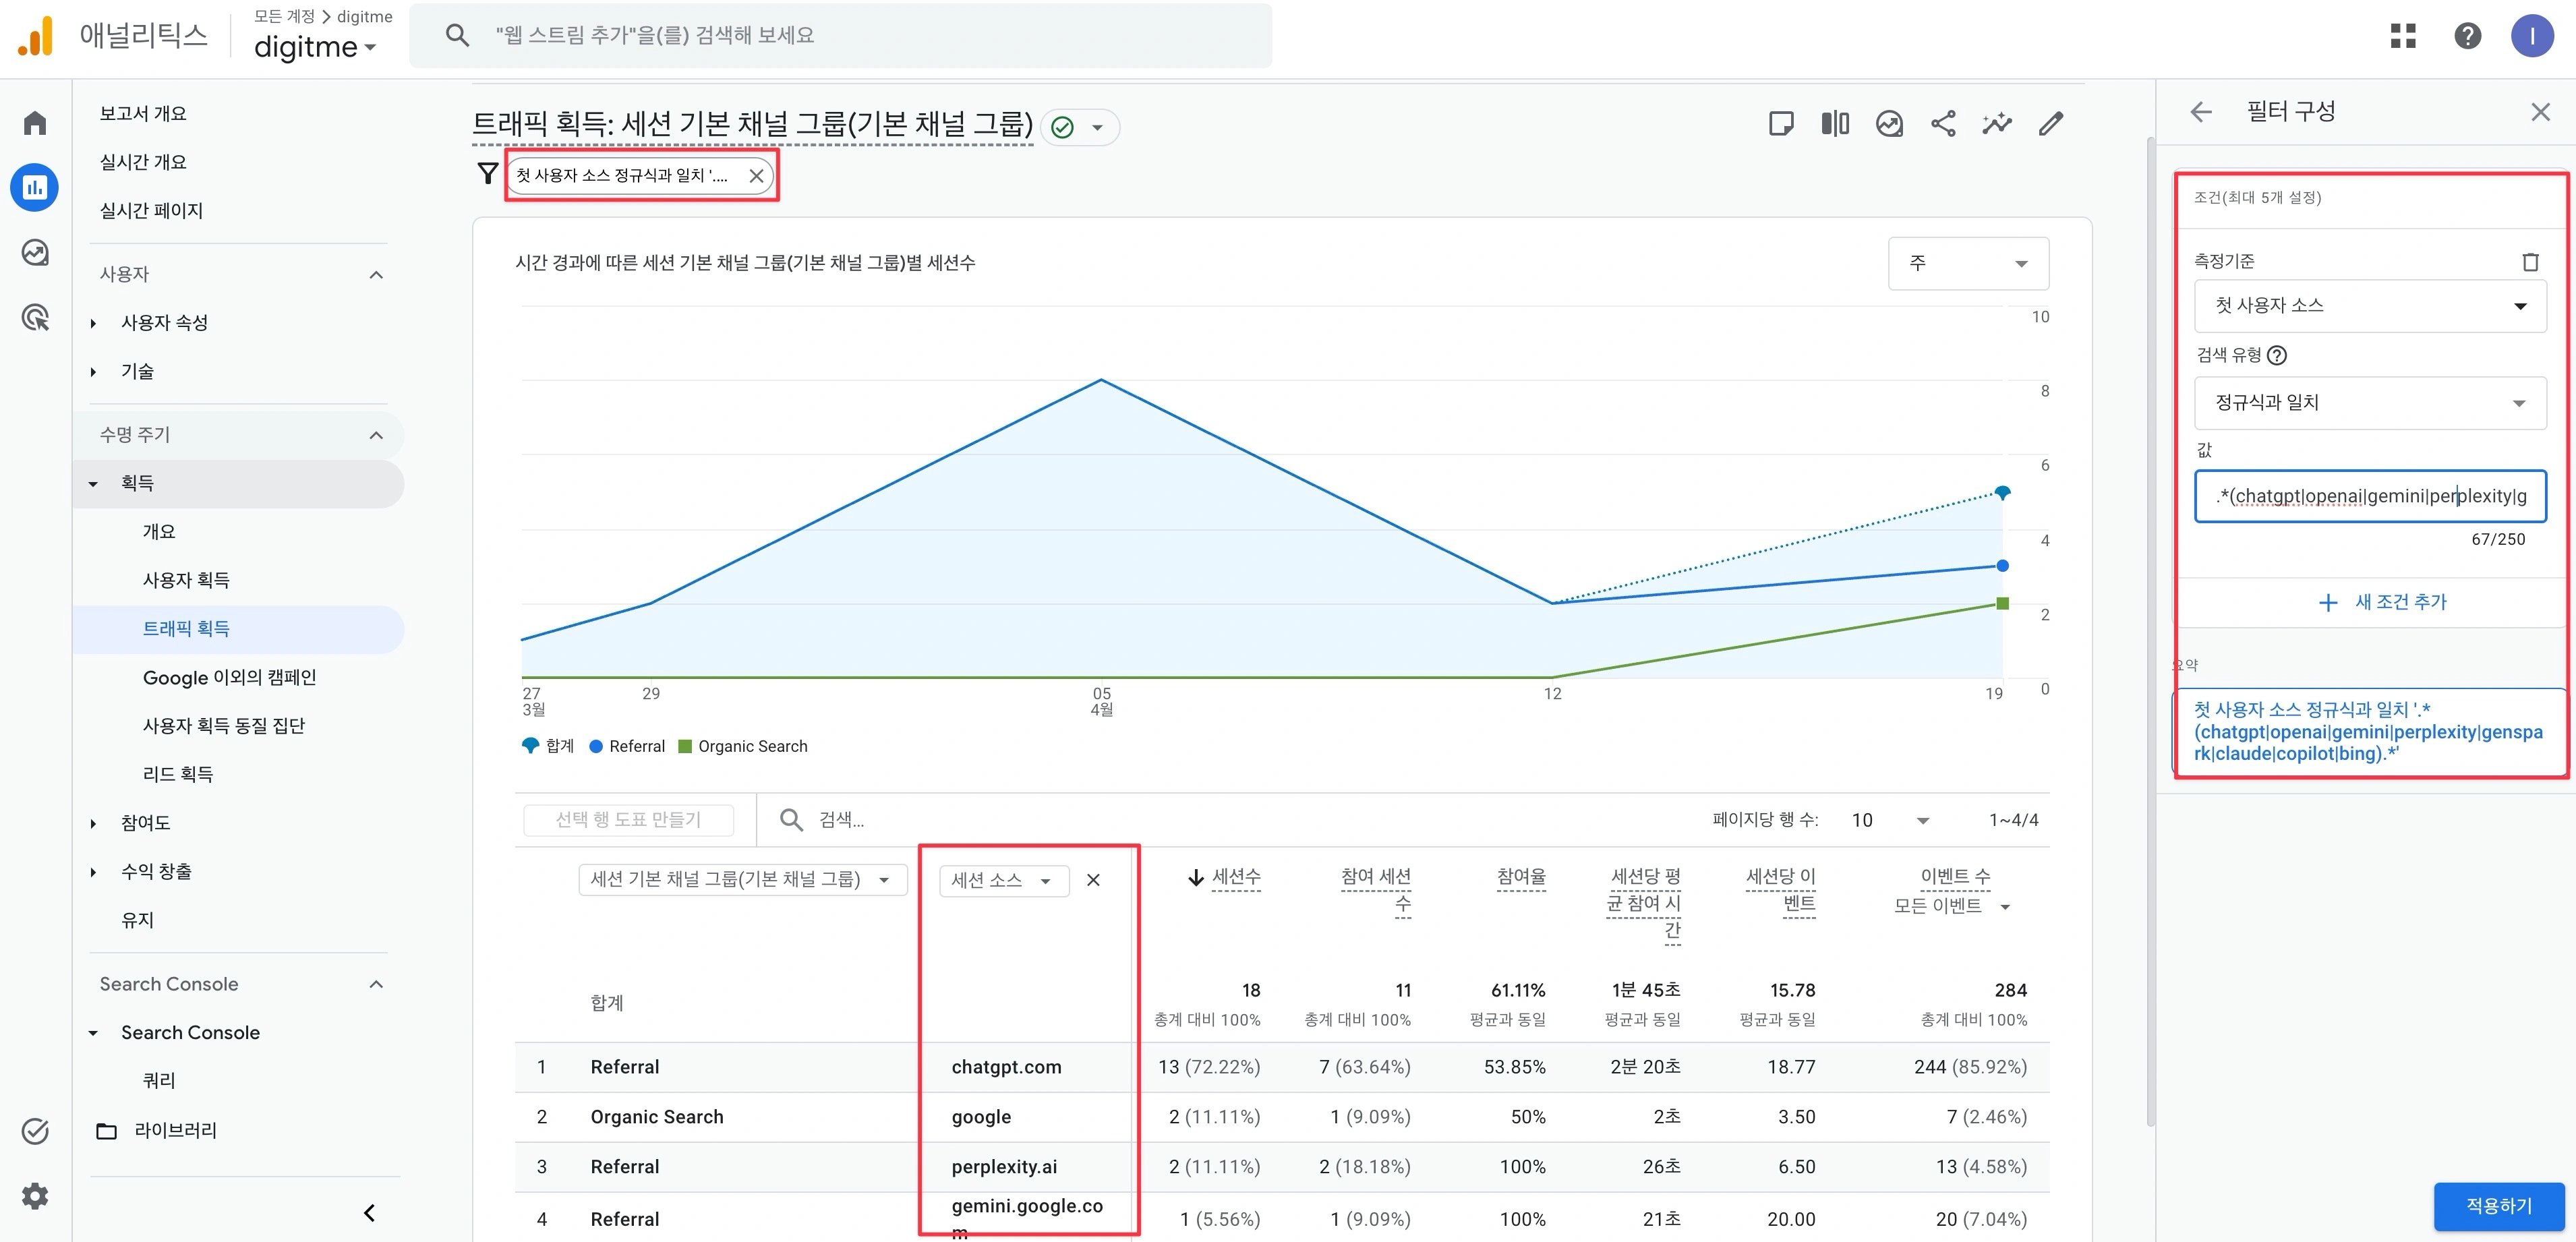Open the 사용자 획득 report
The image size is (2576, 1242).
[186, 580]
